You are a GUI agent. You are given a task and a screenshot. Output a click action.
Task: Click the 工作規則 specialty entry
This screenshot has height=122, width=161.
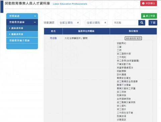pos(121,57)
